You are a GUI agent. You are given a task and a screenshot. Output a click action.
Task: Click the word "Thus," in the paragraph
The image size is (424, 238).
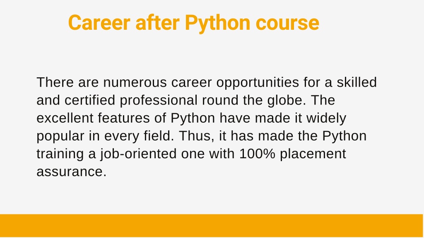click(196, 136)
